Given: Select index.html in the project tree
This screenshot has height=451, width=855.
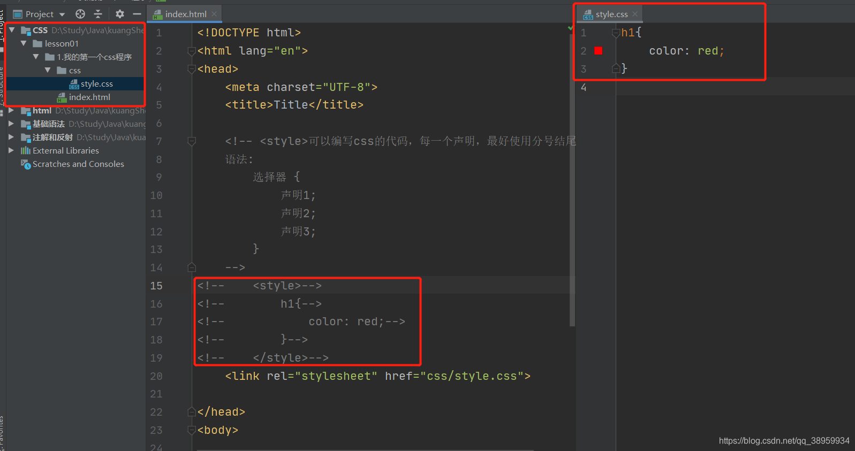Looking at the screenshot, I should (75, 97).
